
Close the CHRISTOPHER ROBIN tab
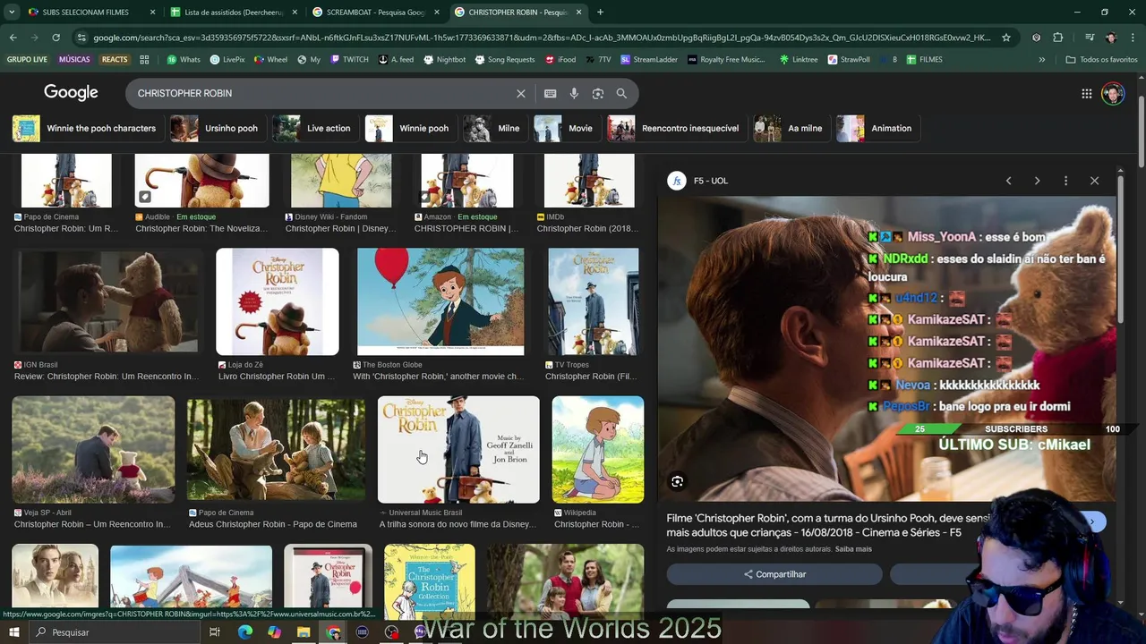[579, 13]
